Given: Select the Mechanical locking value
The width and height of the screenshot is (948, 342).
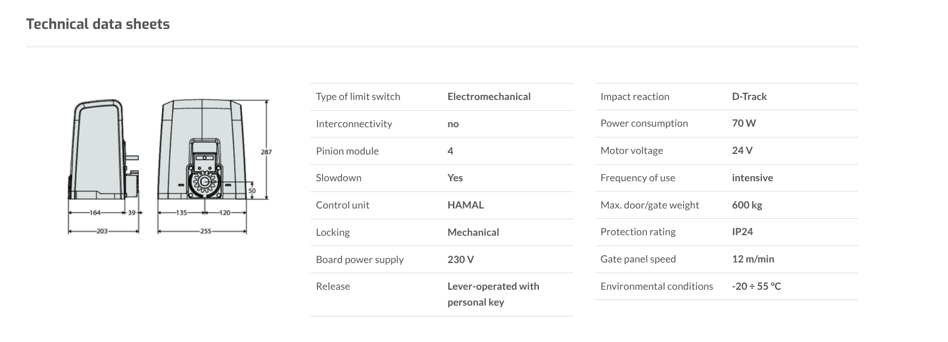Looking at the screenshot, I should pyautogui.click(x=473, y=232).
